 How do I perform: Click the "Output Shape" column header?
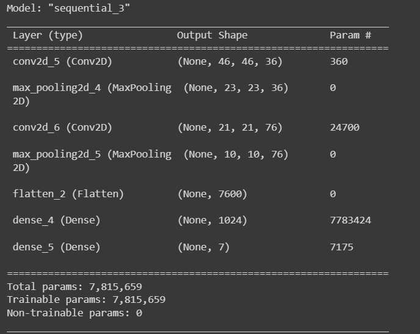(x=212, y=35)
